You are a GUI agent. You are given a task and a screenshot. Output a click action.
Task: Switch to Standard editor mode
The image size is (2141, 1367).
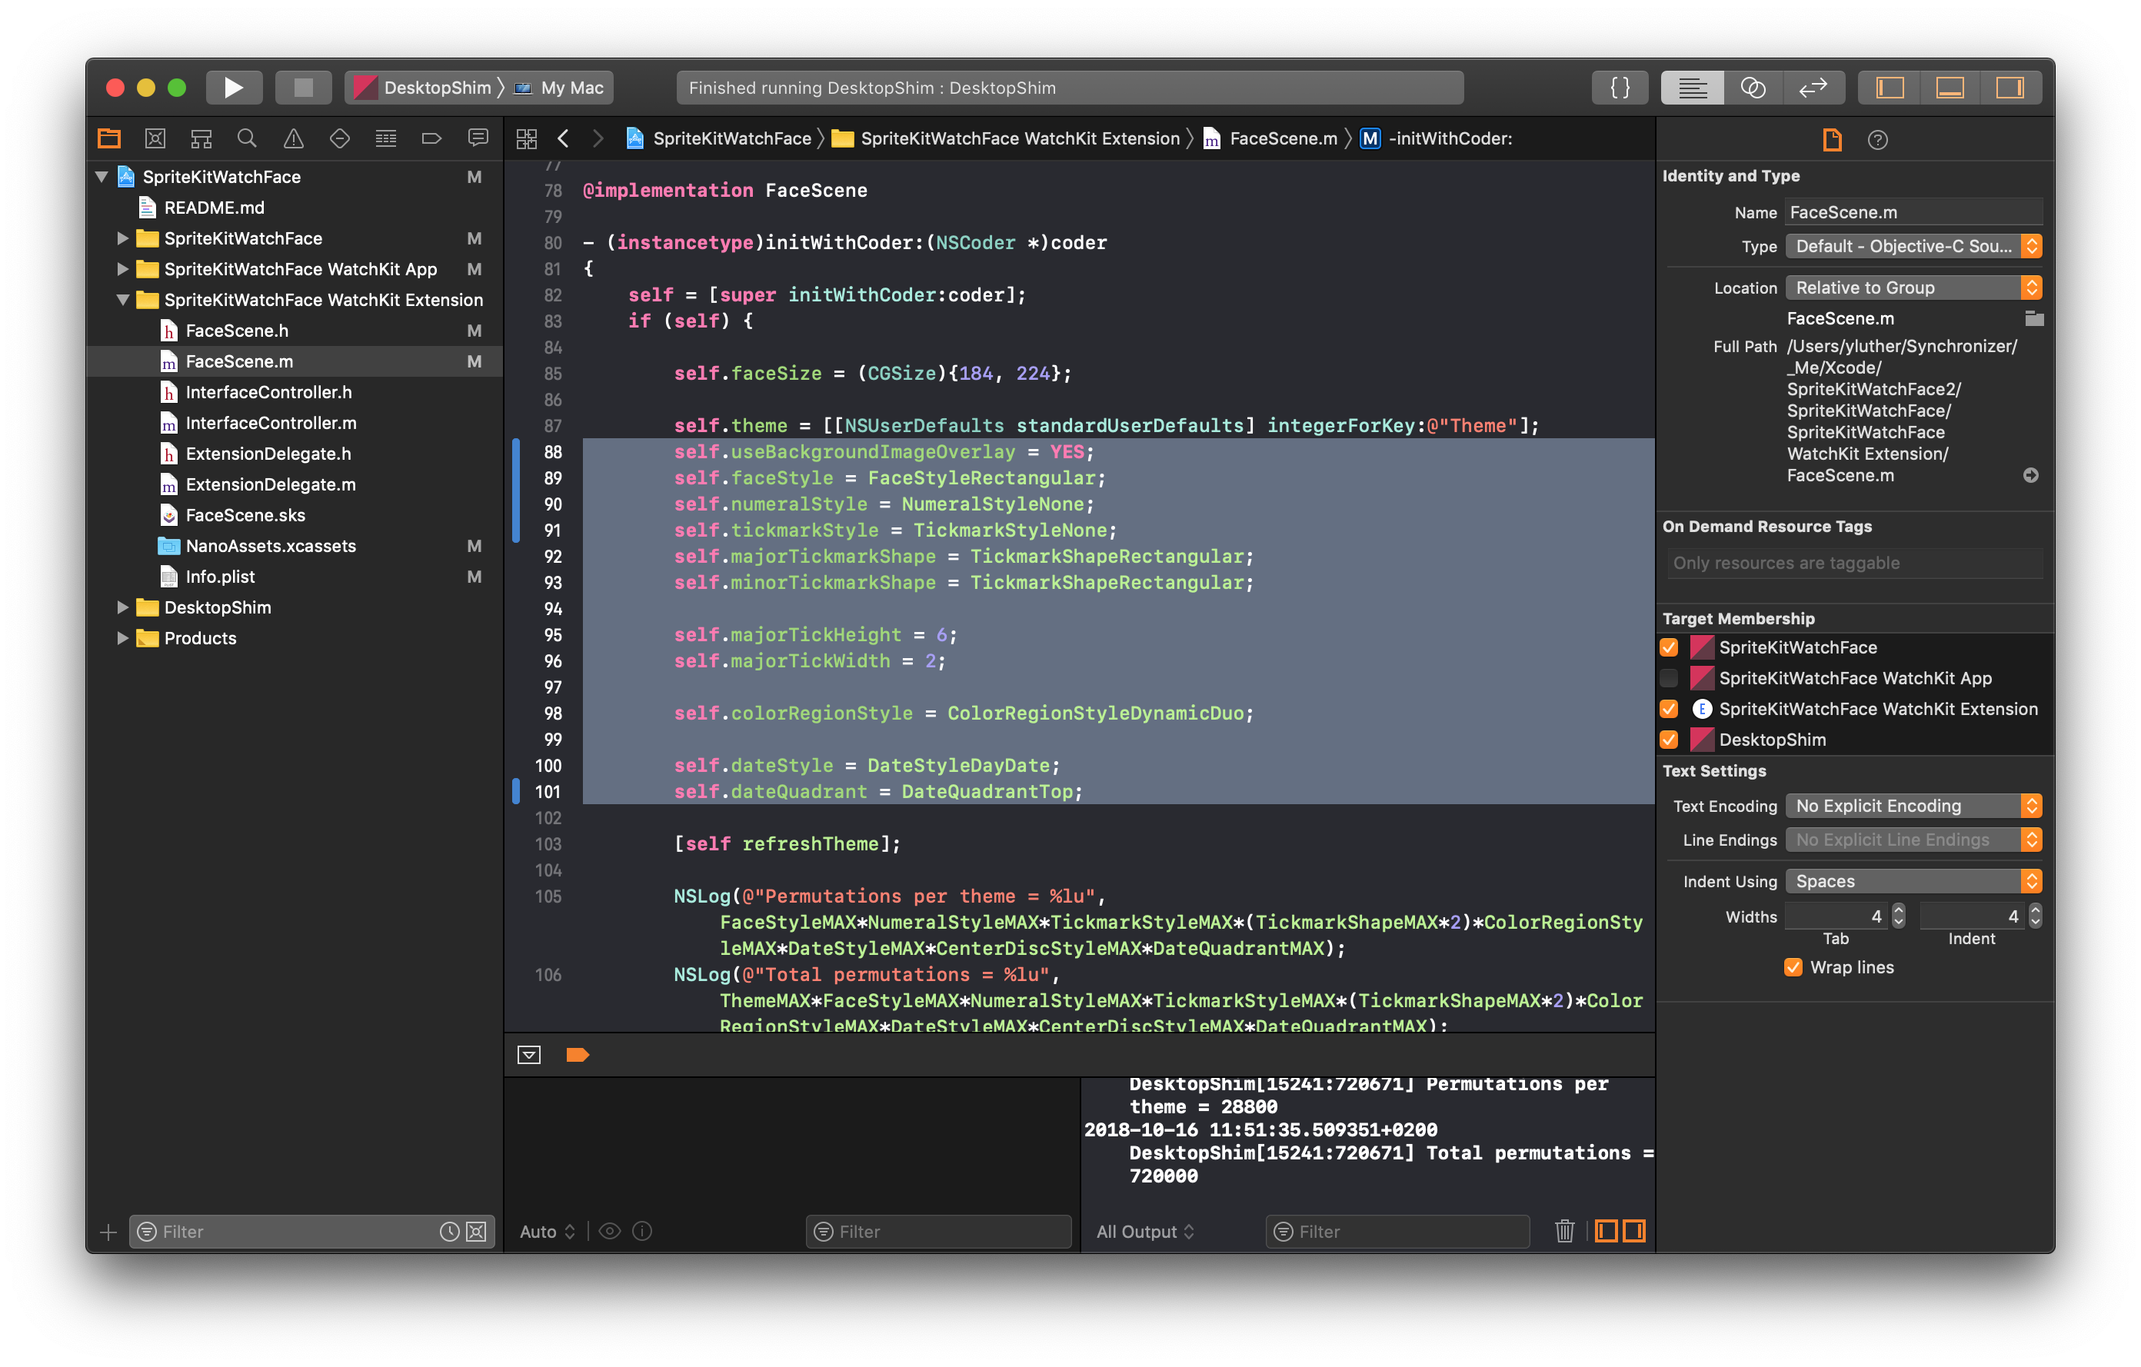tap(1692, 87)
